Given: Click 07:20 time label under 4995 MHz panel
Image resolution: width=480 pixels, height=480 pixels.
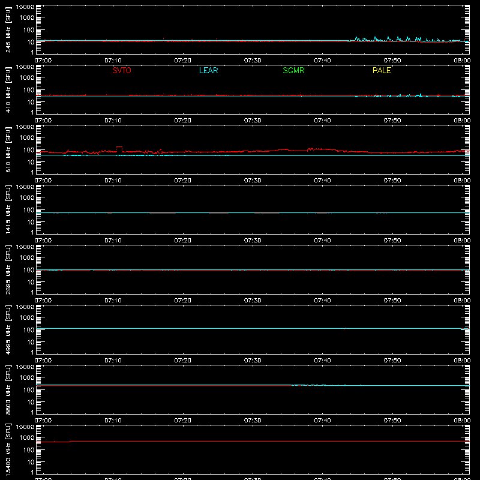Looking at the screenshot, I should [x=183, y=361].
